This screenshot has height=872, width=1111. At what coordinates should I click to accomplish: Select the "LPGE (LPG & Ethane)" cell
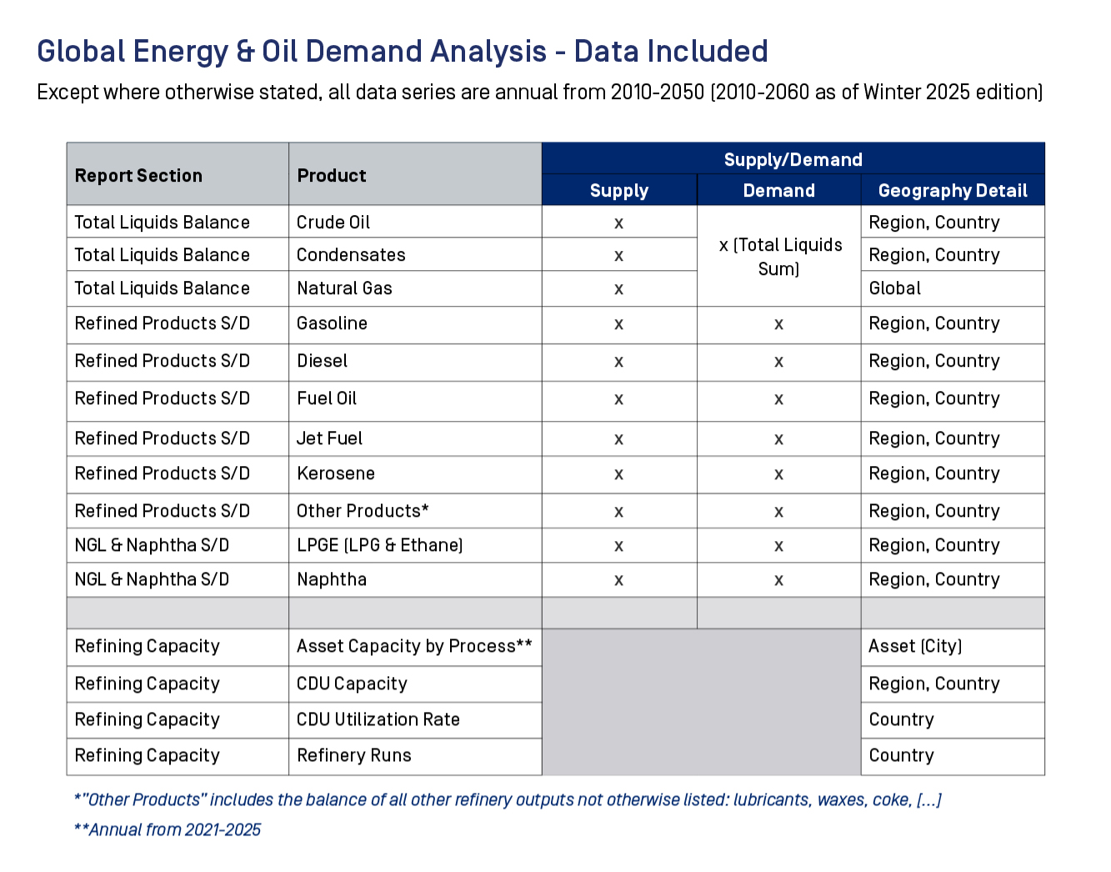click(x=379, y=545)
